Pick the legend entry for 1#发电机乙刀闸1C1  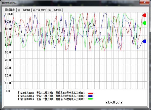pos(51,99)
